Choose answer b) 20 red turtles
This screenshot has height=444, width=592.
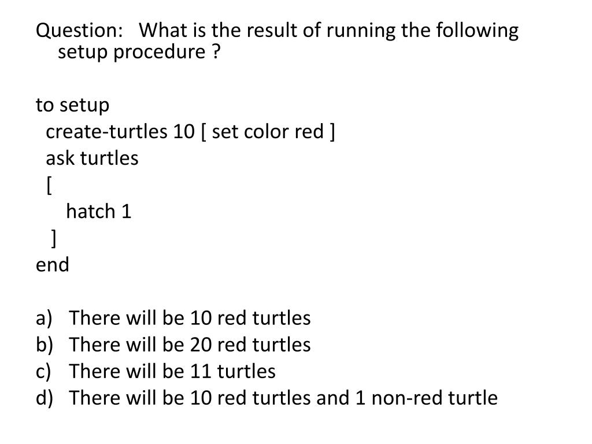point(190,345)
